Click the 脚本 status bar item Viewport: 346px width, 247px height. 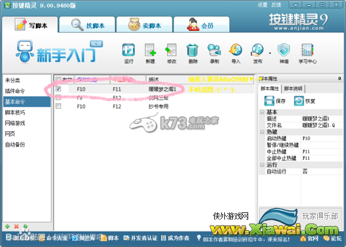click(x=110, y=238)
